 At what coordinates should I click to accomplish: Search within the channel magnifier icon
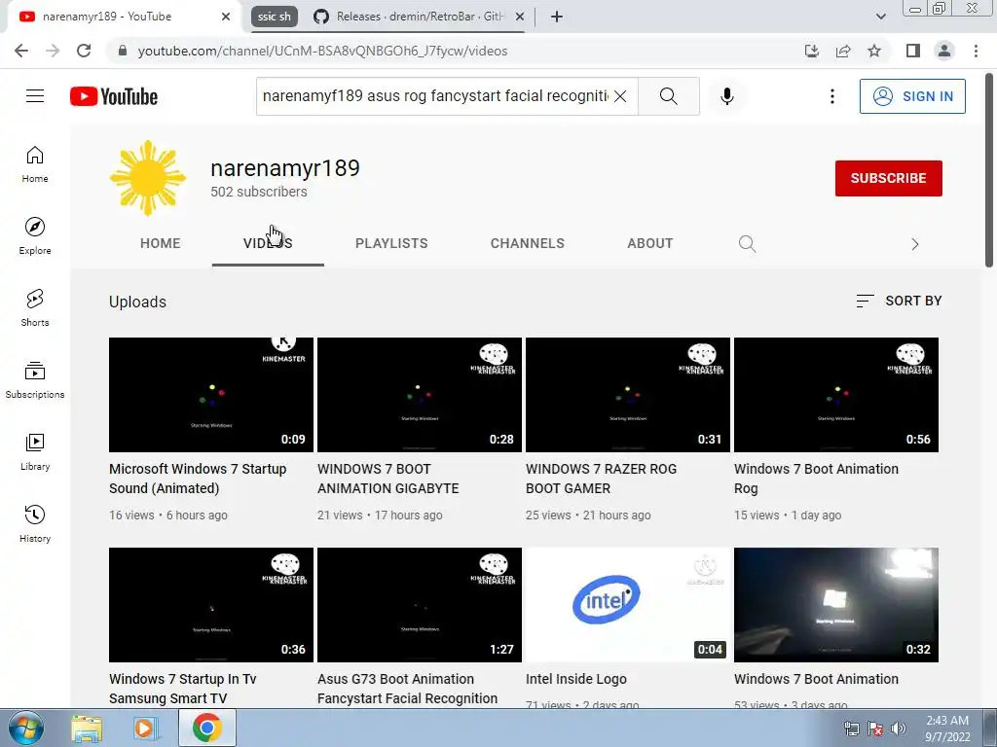click(x=747, y=244)
